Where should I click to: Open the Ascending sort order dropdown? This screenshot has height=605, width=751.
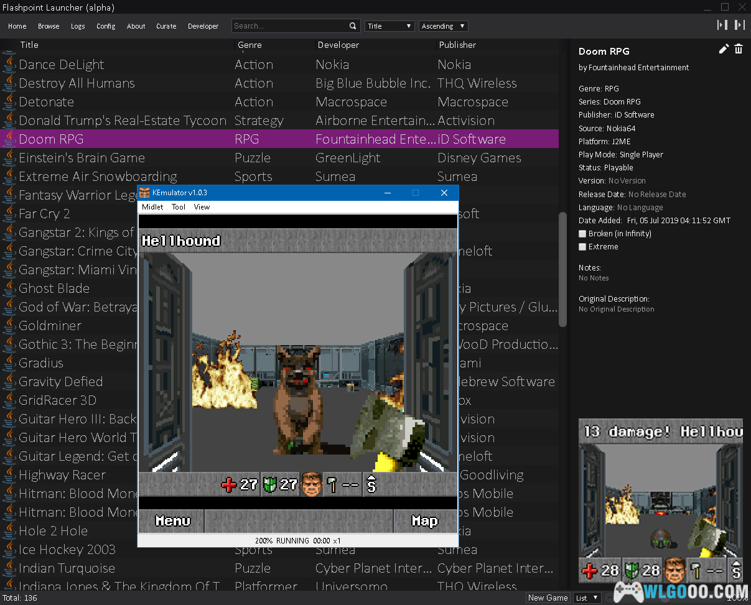pos(443,26)
